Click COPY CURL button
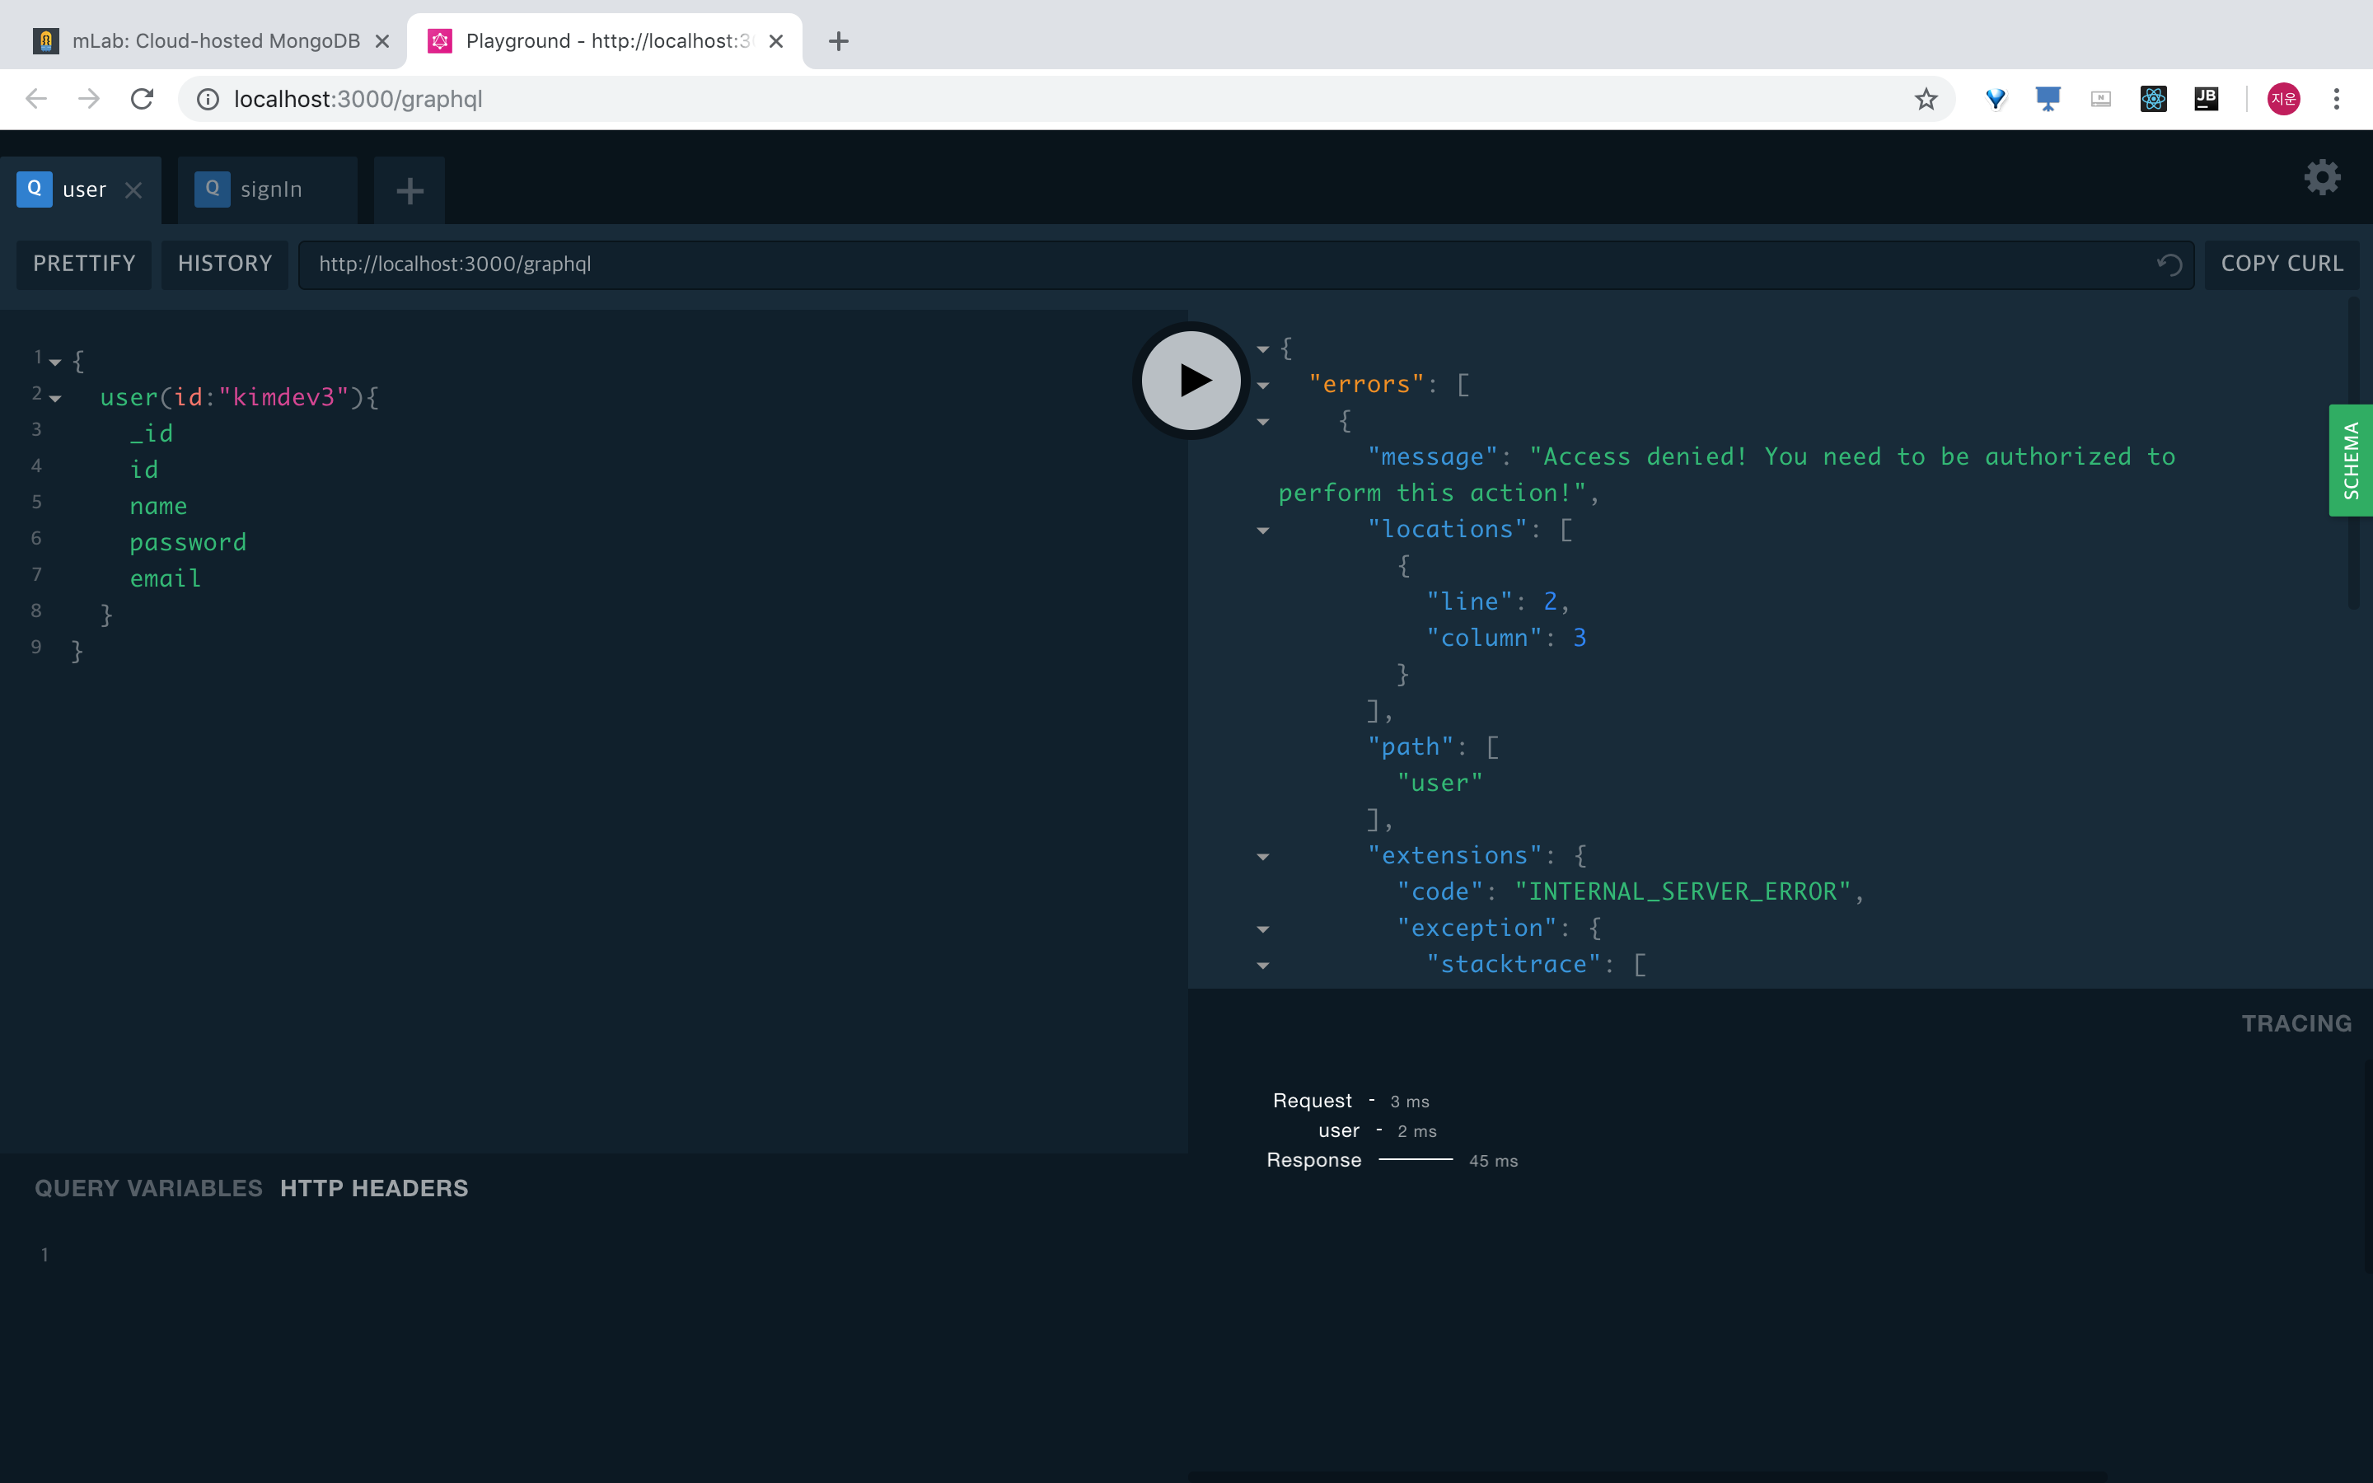The height and width of the screenshot is (1483, 2373). click(x=2282, y=264)
